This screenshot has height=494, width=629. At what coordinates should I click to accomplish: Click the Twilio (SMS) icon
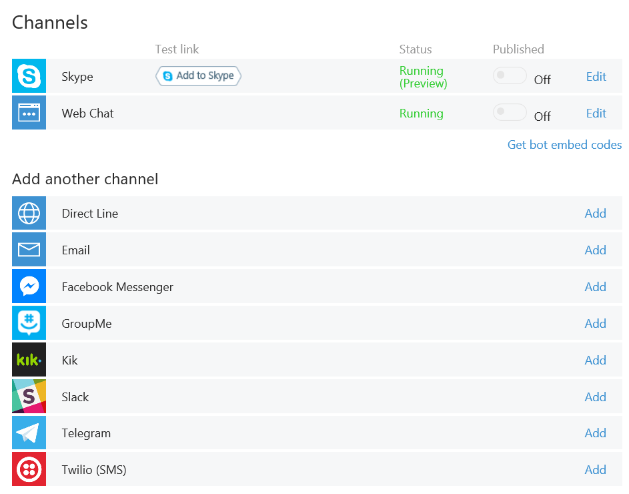pos(29,469)
